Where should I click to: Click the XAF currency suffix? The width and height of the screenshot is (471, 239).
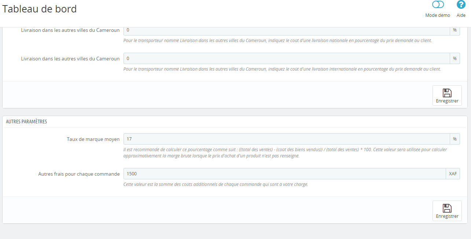453,174
